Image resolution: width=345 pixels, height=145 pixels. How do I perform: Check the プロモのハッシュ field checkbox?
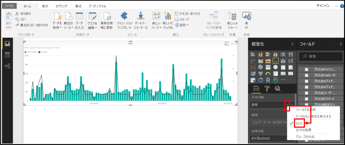coord(307,69)
